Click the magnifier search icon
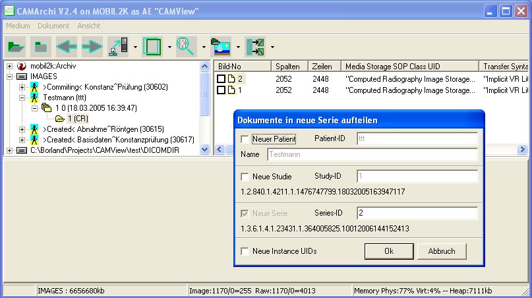The height and width of the screenshot is (298, 532). coord(186,47)
